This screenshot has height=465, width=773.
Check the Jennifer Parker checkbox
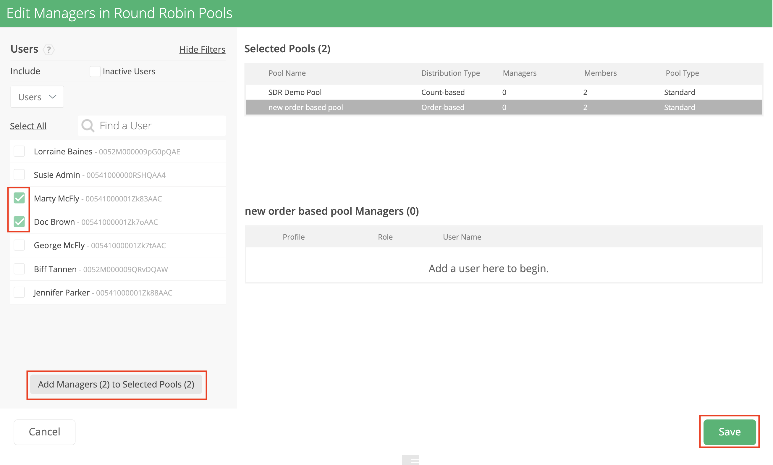pyautogui.click(x=20, y=292)
